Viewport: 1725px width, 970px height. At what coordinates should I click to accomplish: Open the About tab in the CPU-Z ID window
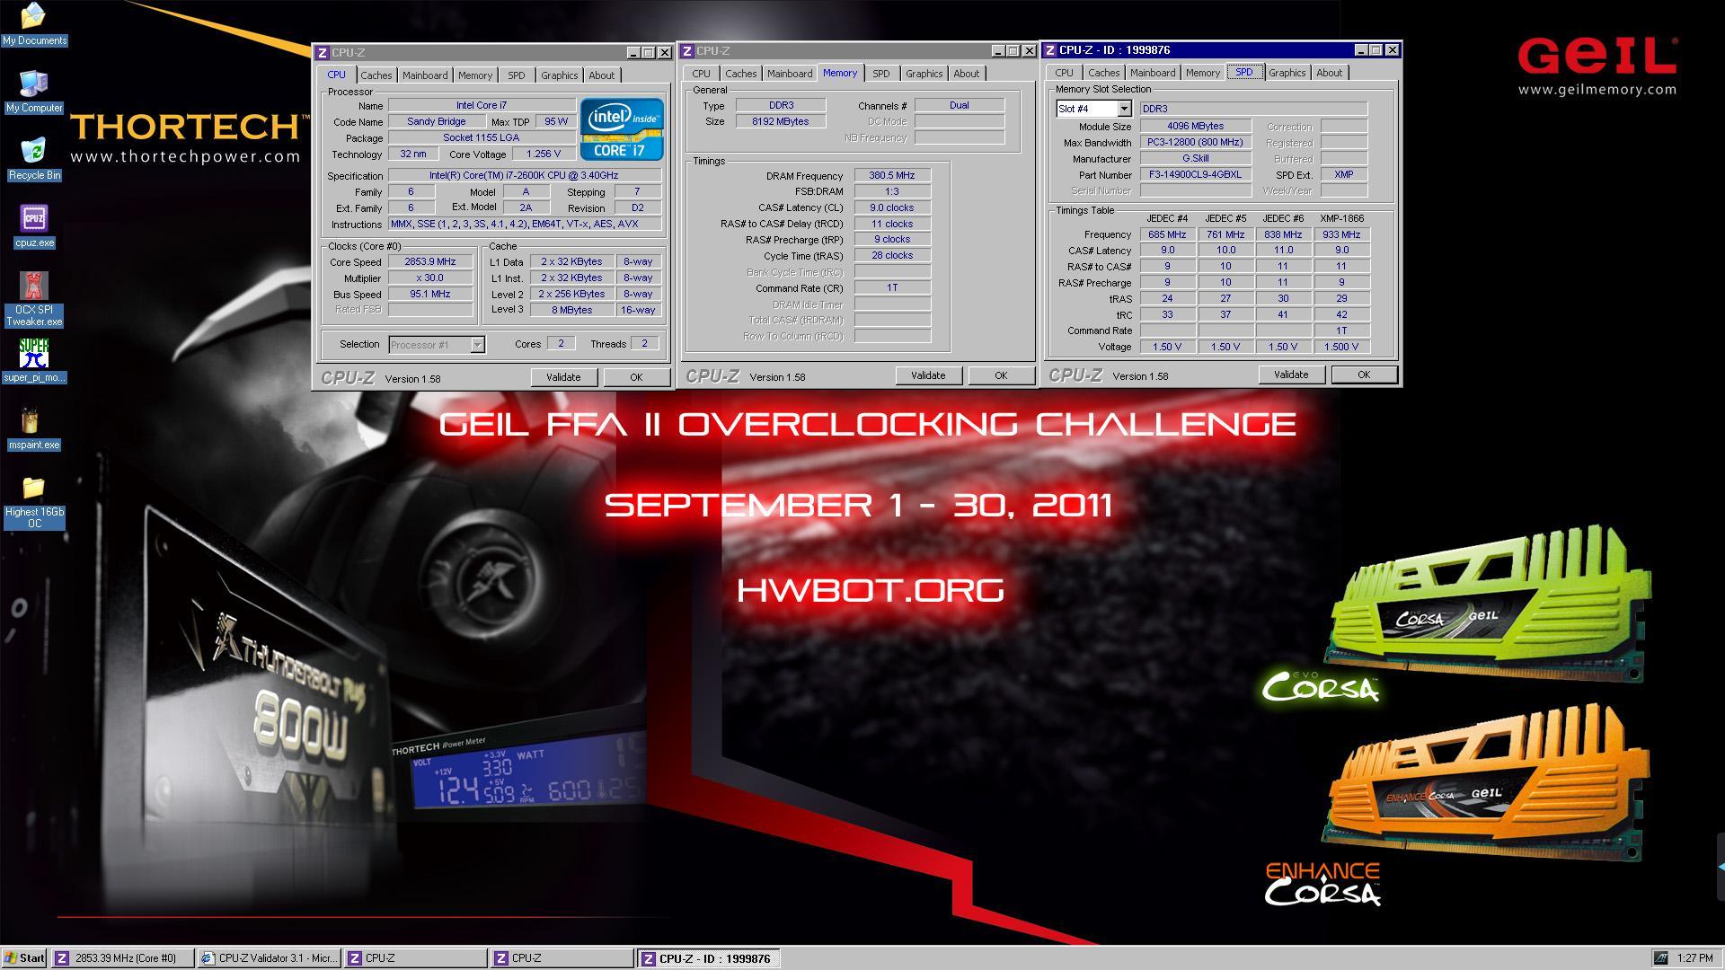pyautogui.click(x=1330, y=73)
